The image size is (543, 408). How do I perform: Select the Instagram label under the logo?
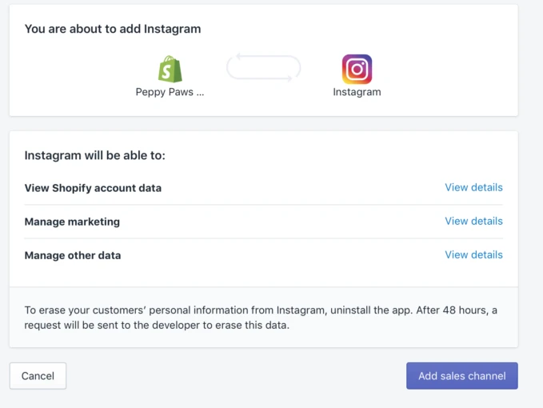pyautogui.click(x=357, y=92)
